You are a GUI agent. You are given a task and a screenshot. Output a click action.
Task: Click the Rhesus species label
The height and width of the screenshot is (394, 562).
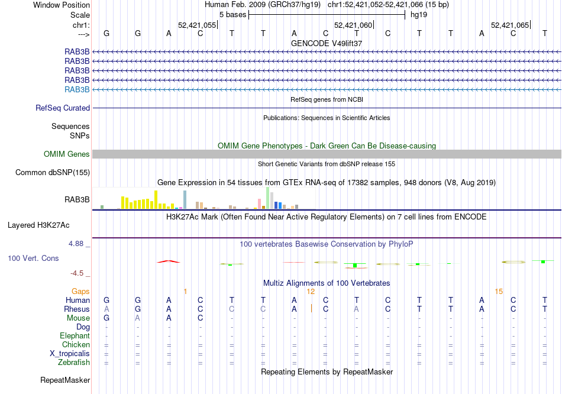point(77,309)
